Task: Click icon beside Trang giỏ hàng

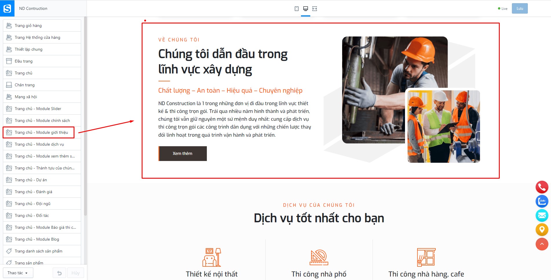Action: [9, 25]
